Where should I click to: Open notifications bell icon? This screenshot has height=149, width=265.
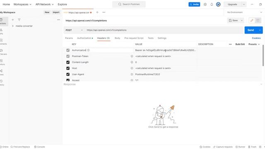212,5
